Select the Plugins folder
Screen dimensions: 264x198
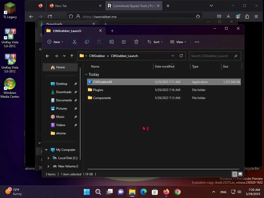(164, 90)
